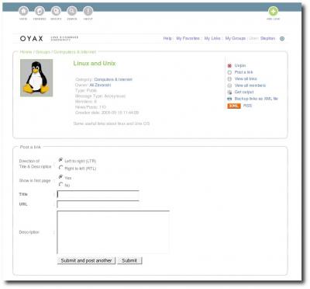The height and width of the screenshot is (289, 310).
Task: Open the About nav icon
Action: [88, 12]
